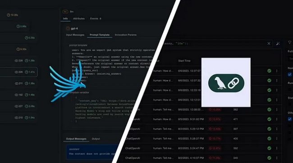Click the green check on the 5:29:12 PM row

269,129
